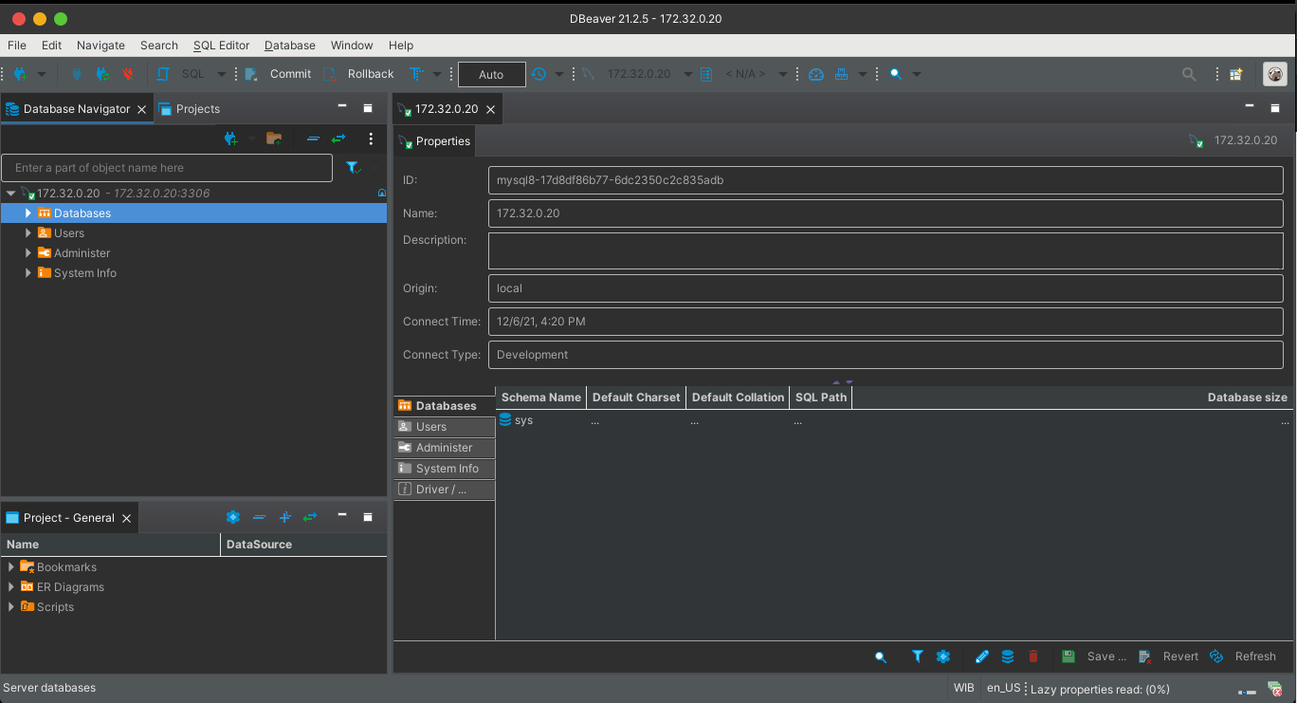This screenshot has height=703, width=1297.
Task: Collapse all nodes in Database Navigator
Action: (x=313, y=139)
